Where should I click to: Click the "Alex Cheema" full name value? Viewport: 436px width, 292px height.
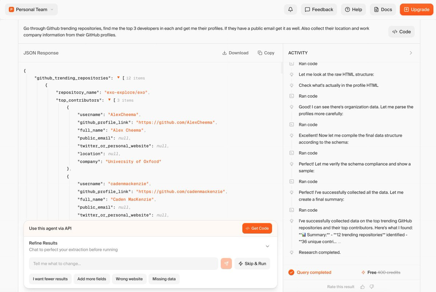(127, 130)
